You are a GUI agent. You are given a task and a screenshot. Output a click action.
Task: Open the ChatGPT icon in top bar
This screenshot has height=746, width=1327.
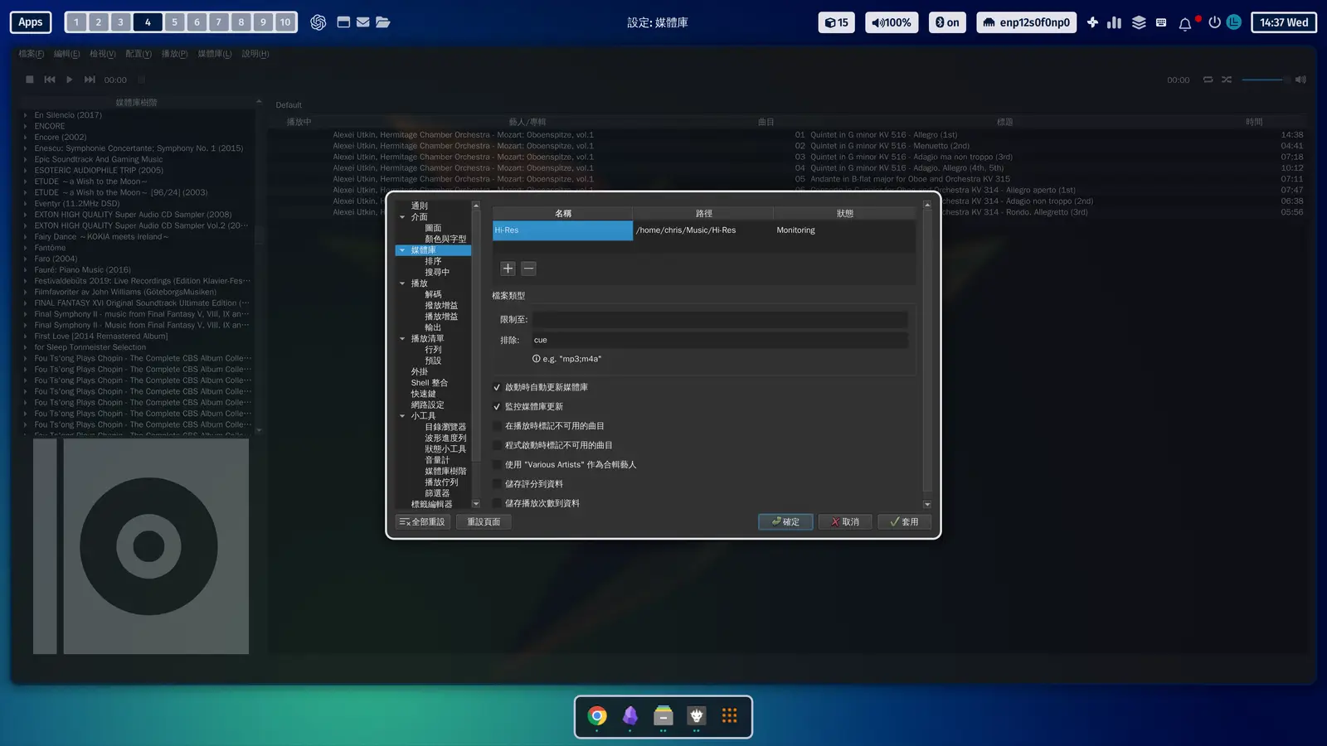[318, 22]
